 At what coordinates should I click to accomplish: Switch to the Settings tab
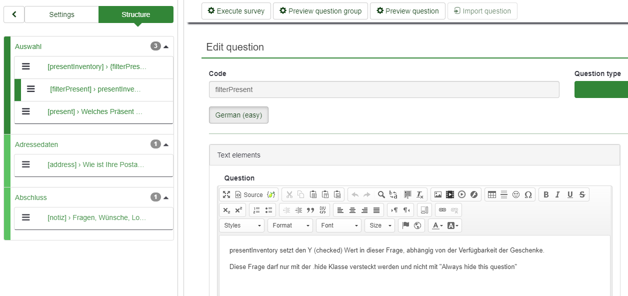click(61, 14)
